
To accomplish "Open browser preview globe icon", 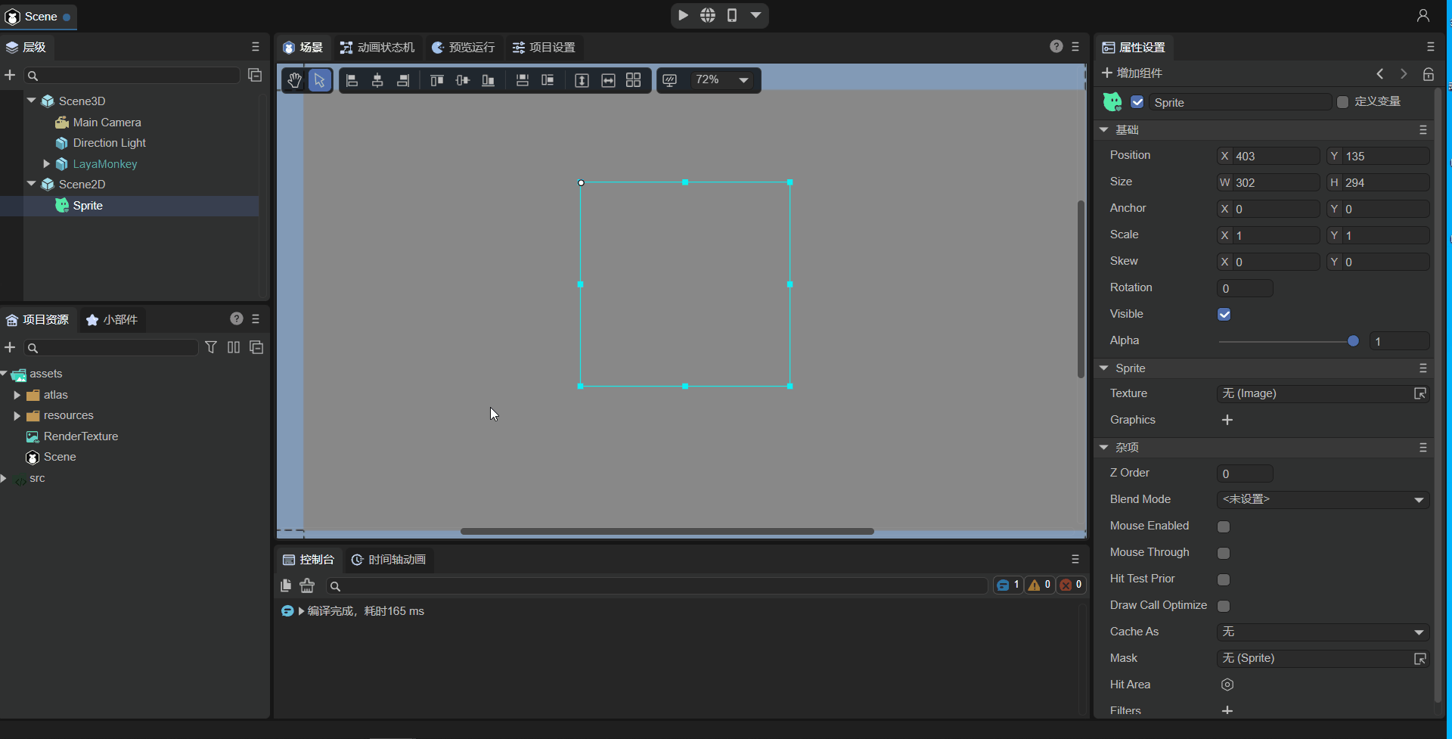I will [x=707, y=15].
